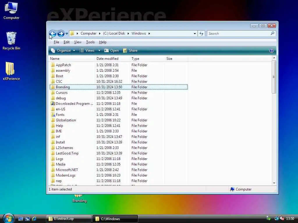Go forward using the Forward arrow button
The image size is (298, 223).
click(x=61, y=34)
